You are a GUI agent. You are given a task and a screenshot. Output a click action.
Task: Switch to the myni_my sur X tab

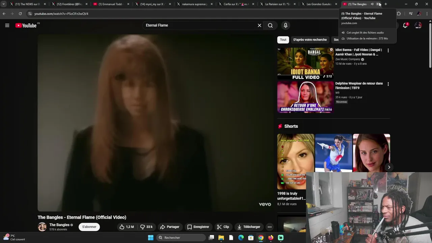click(153, 4)
